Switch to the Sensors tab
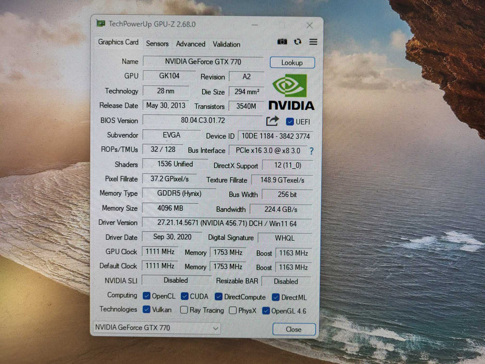 (x=157, y=44)
